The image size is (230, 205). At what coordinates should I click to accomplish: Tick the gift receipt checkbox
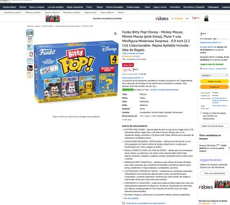coord(201,113)
